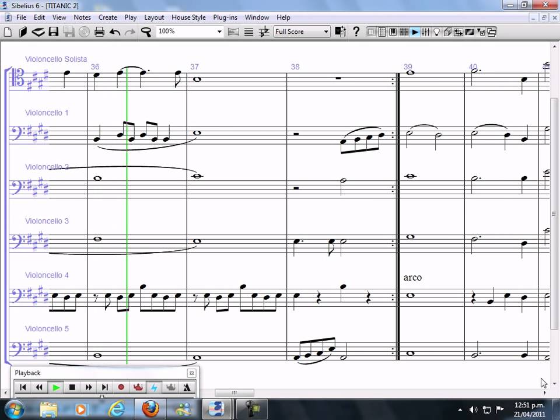Stop playback with the square button

[x=72, y=387]
